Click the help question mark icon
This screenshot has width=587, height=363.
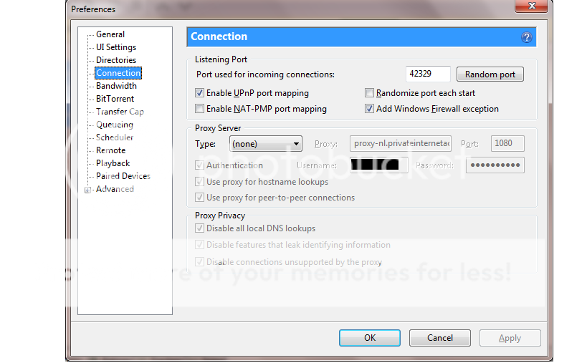coord(526,37)
